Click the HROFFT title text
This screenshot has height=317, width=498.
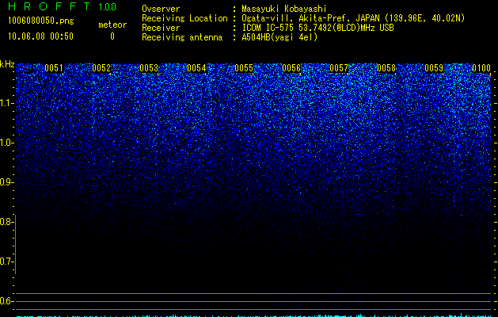pos(50,6)
